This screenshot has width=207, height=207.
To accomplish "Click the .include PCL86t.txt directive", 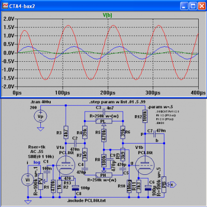I will pos(86,201).
